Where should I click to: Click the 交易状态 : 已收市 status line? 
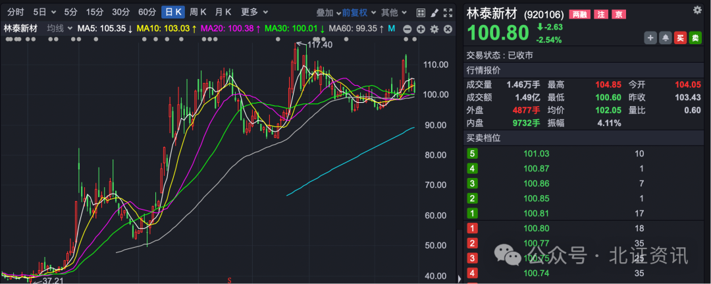click(500, 55)
